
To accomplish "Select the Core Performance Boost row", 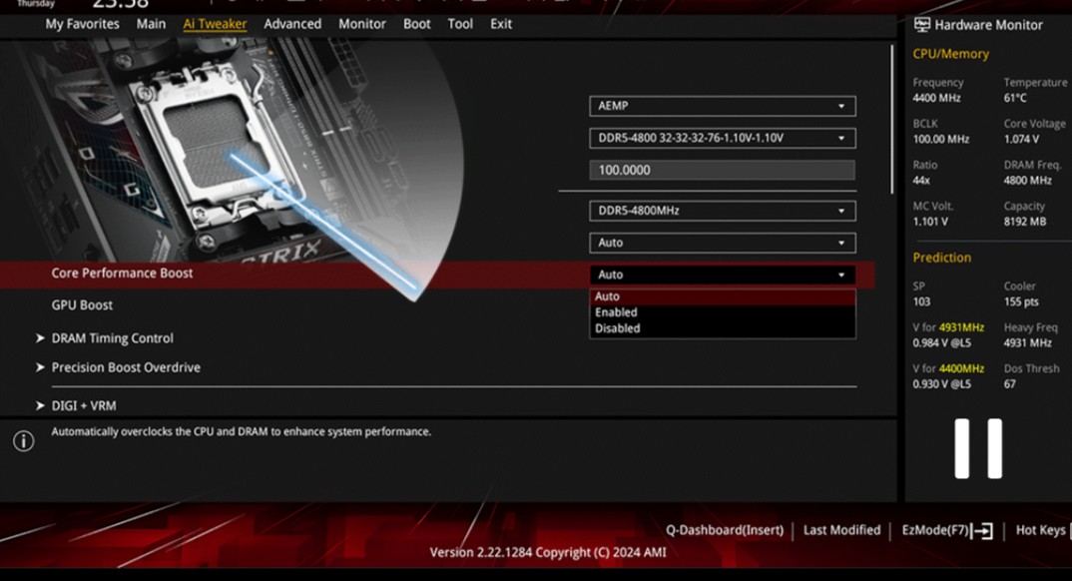I will [x=437, y=275].
